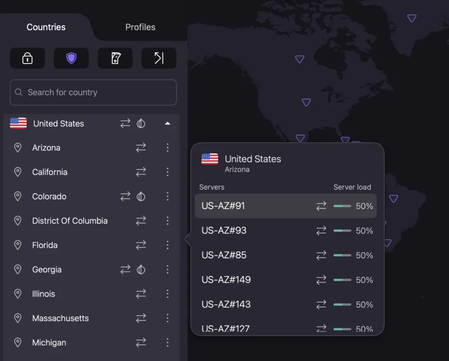Click the P2P arrows icon for United States

pos(125,124)
